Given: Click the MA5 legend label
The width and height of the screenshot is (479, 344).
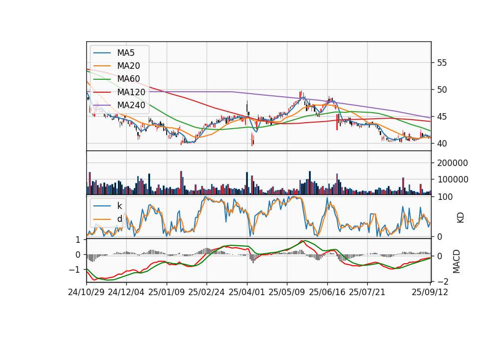Looking at the screenshot, I should (126, 53).
